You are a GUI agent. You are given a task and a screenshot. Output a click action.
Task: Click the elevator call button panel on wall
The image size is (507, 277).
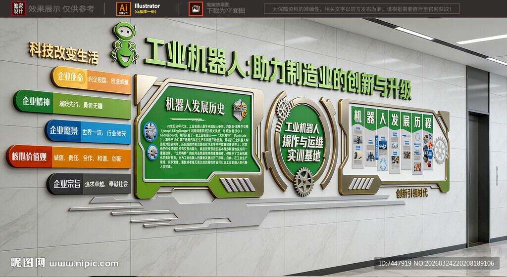pos(497,176)
